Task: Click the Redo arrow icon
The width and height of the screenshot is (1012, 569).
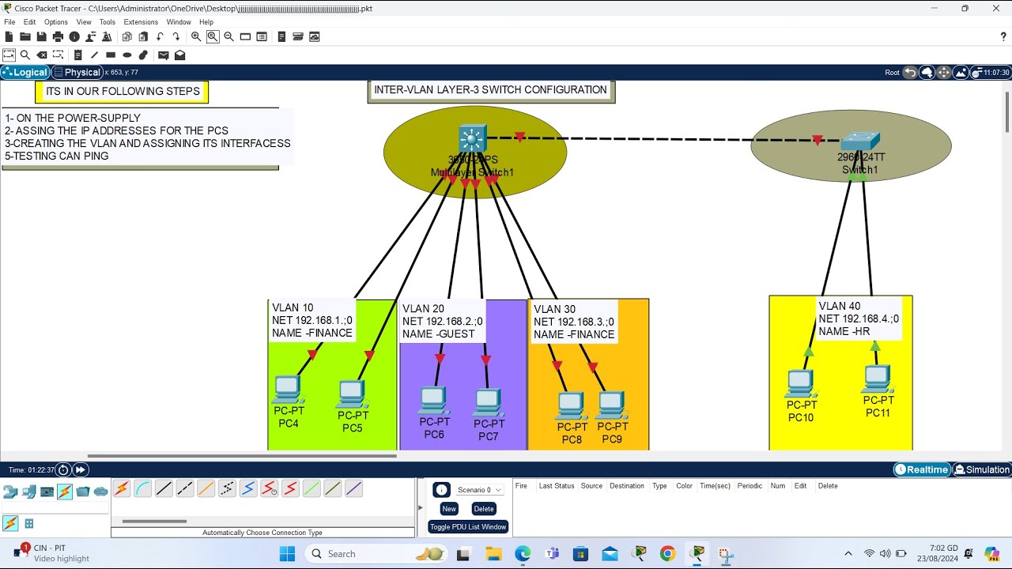Action: click(x=176, y=36)
